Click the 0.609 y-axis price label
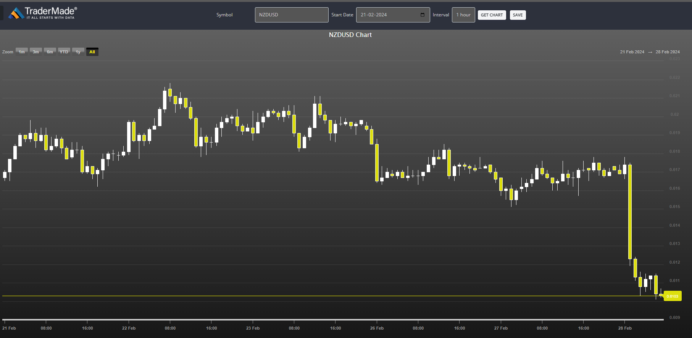Viewport: 692px width, 338px height. [x=674, y=317]
